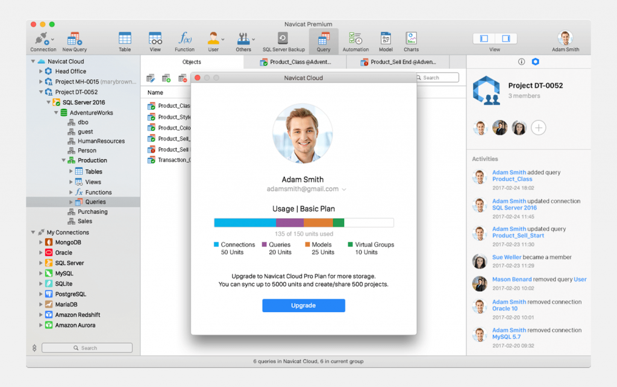617x387 pixels.
Task: Click the Name column header
Action: pyautogui.click(x=155, y=92)
